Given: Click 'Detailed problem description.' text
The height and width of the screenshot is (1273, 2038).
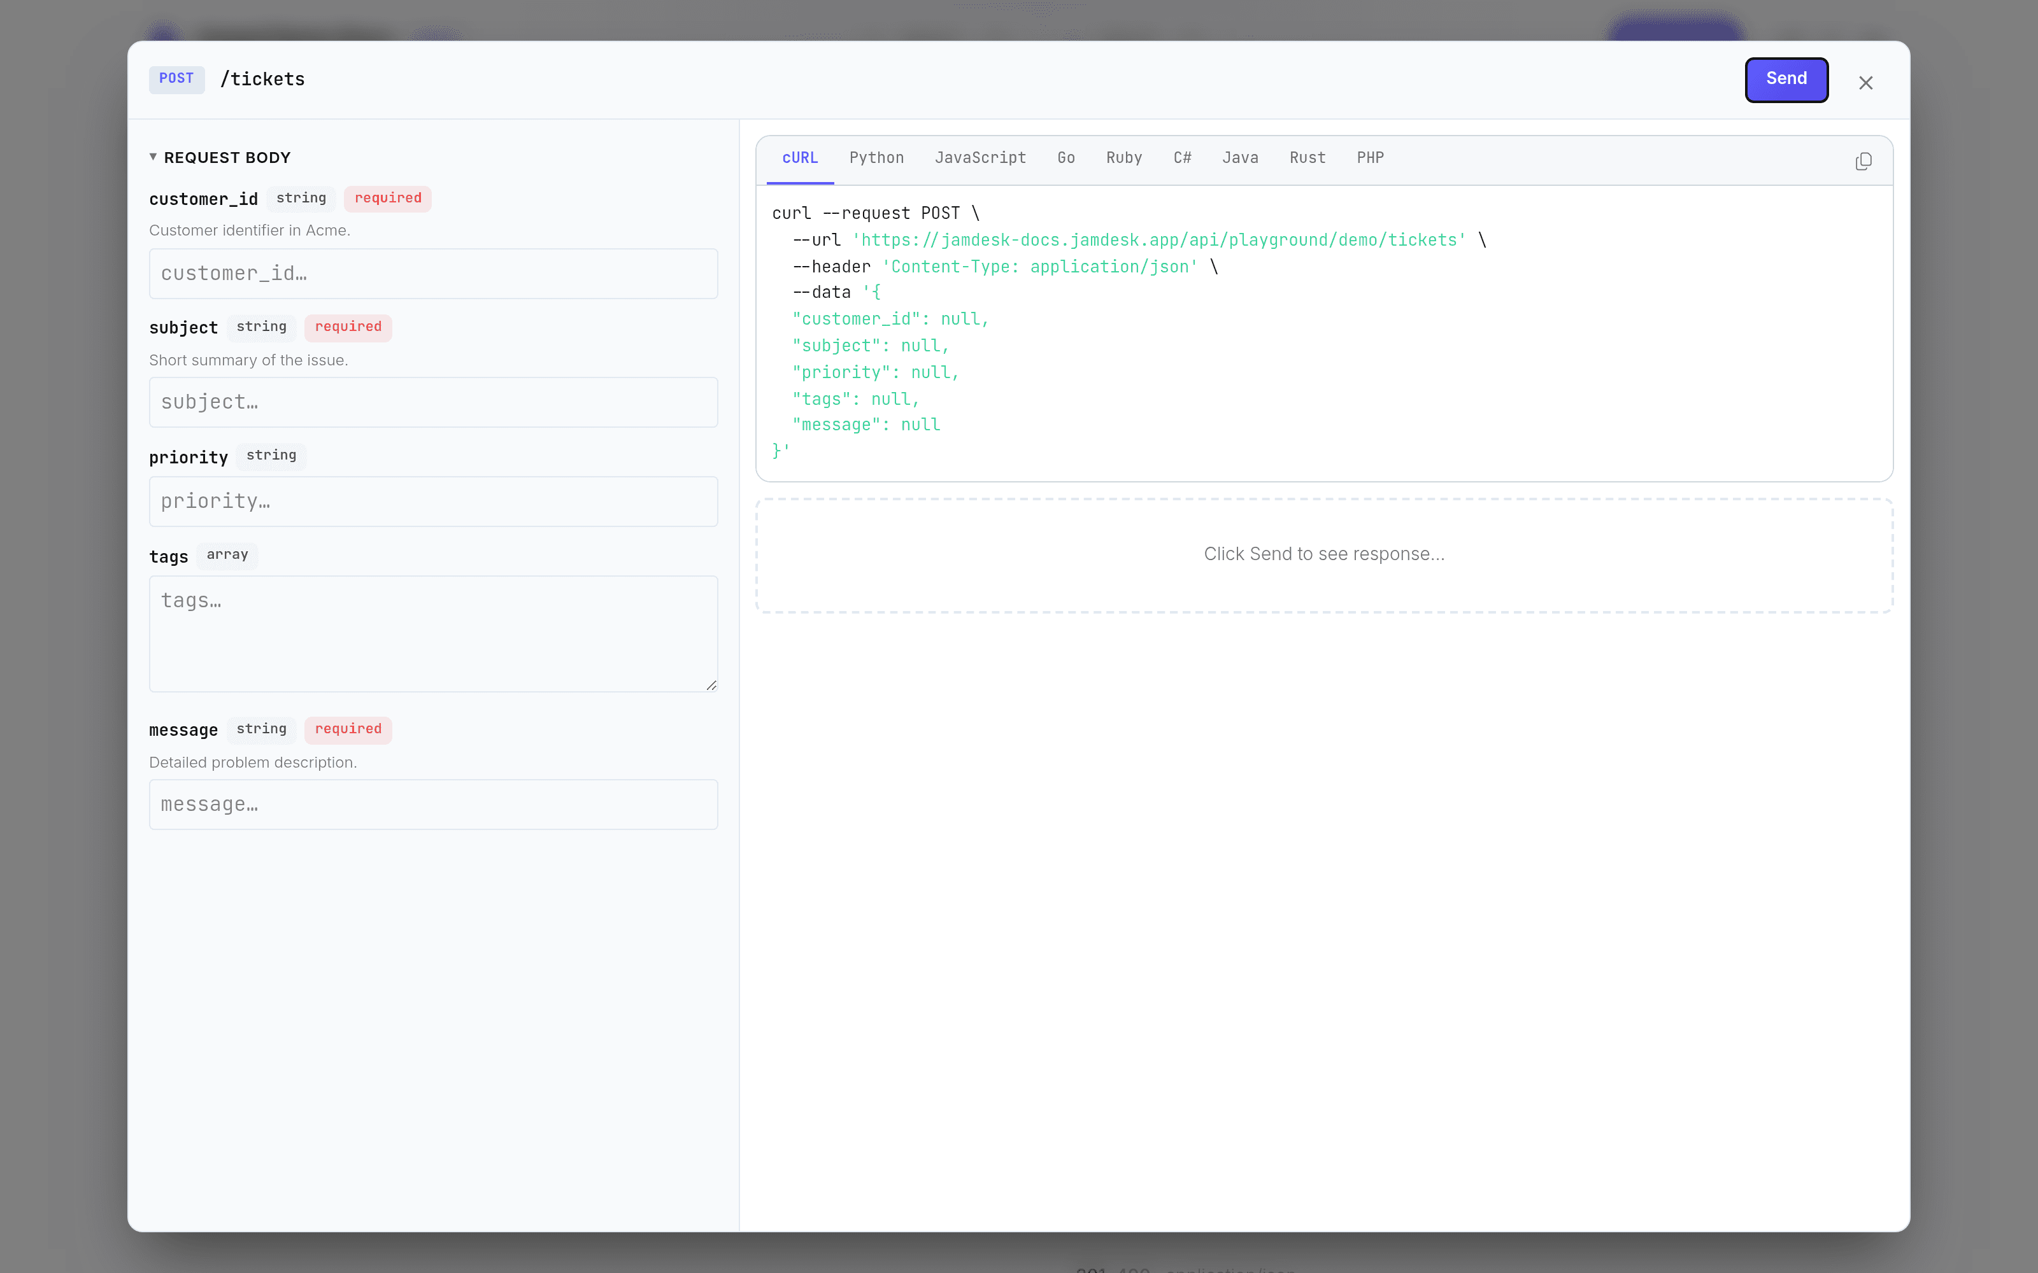Looking at the screenshot, I should tap(253, 763).
